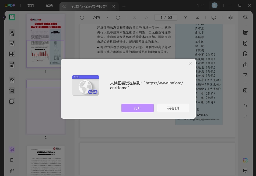Click the 不要打开 button
256x176 pixels.
point(173,108)
